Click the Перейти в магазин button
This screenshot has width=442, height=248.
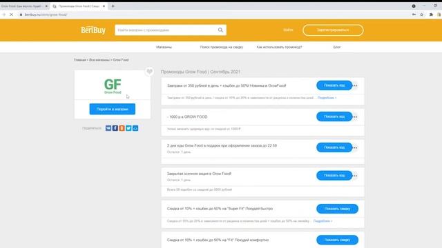tap(112, 109)
